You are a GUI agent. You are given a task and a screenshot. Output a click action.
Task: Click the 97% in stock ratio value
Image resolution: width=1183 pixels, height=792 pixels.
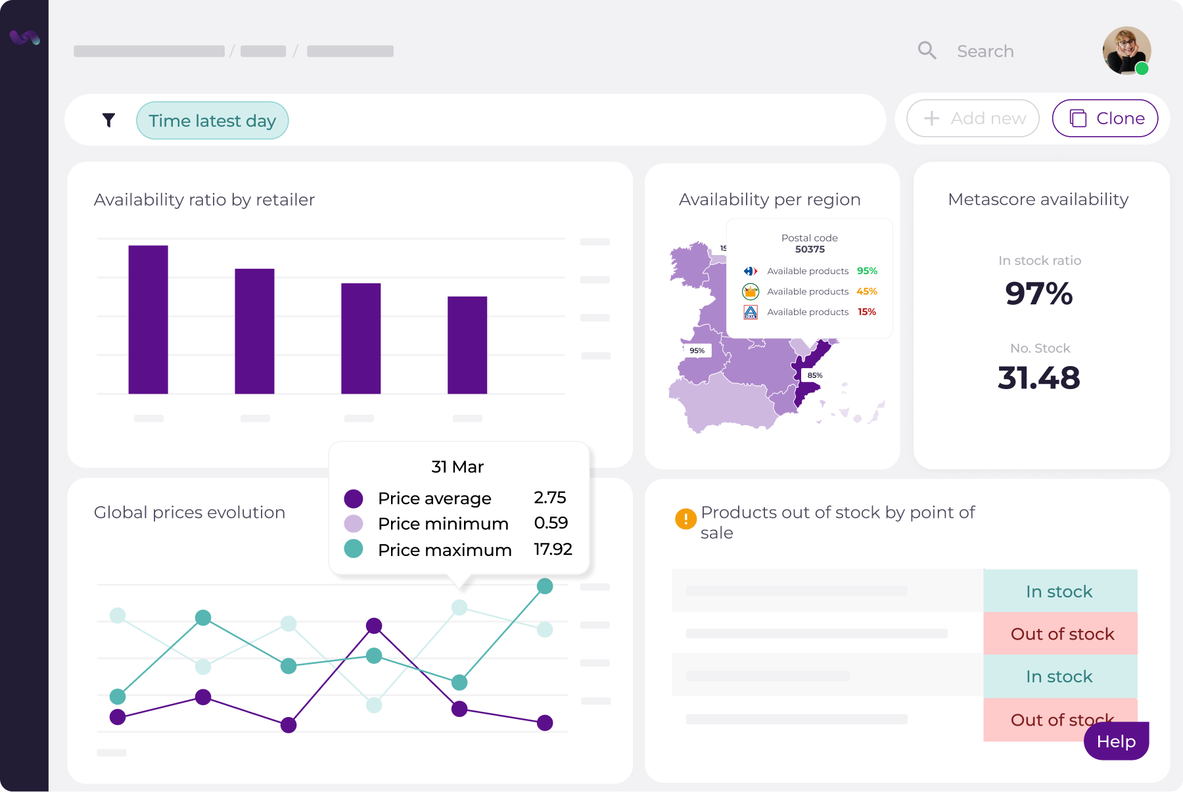click(1039, 293)
